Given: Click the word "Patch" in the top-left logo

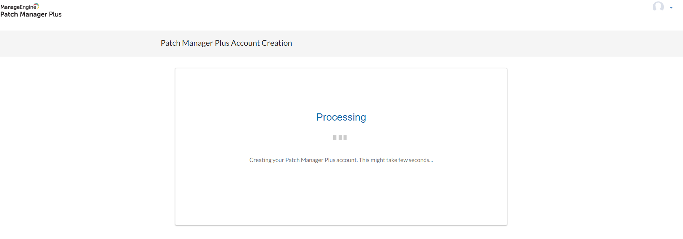Looking at the screenshot, I should coord(9,14).
